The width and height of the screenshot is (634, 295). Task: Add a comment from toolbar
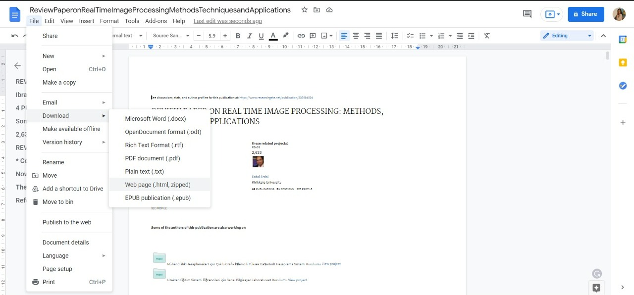click(313, 36)
